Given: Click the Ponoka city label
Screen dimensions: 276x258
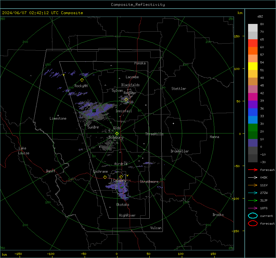Looking at the screenshot, I should 140,63.
